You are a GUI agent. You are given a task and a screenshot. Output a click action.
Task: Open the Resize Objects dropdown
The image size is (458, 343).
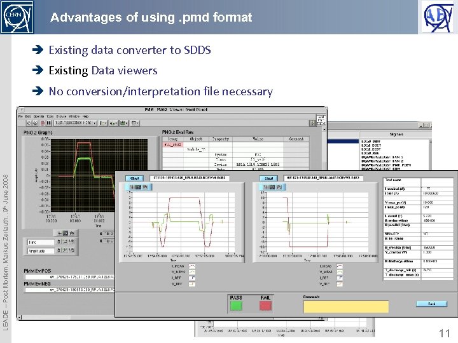pos(124,123)
